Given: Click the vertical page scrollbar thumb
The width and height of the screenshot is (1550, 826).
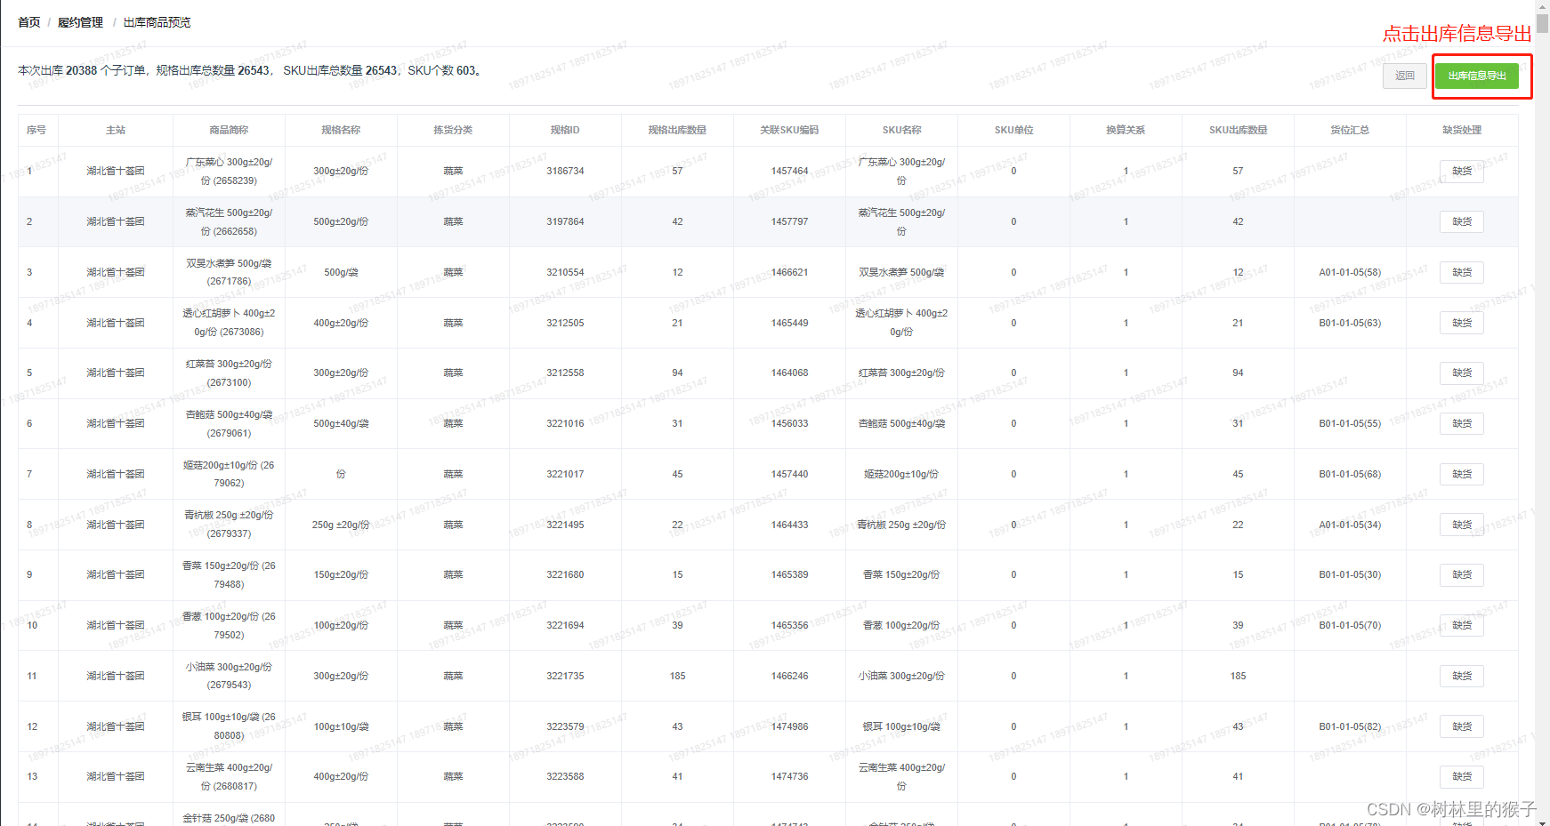Looking at the screenshot, I should (x=1542, y=23).
